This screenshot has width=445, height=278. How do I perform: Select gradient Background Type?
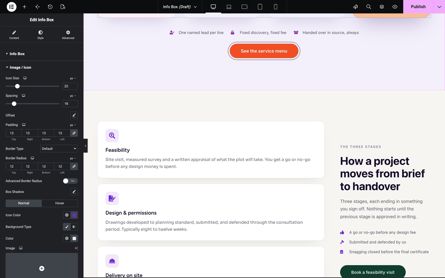pos(74,227)
